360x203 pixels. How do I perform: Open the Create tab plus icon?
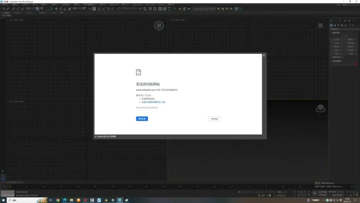pyautogui.click(x=331, y=21)
